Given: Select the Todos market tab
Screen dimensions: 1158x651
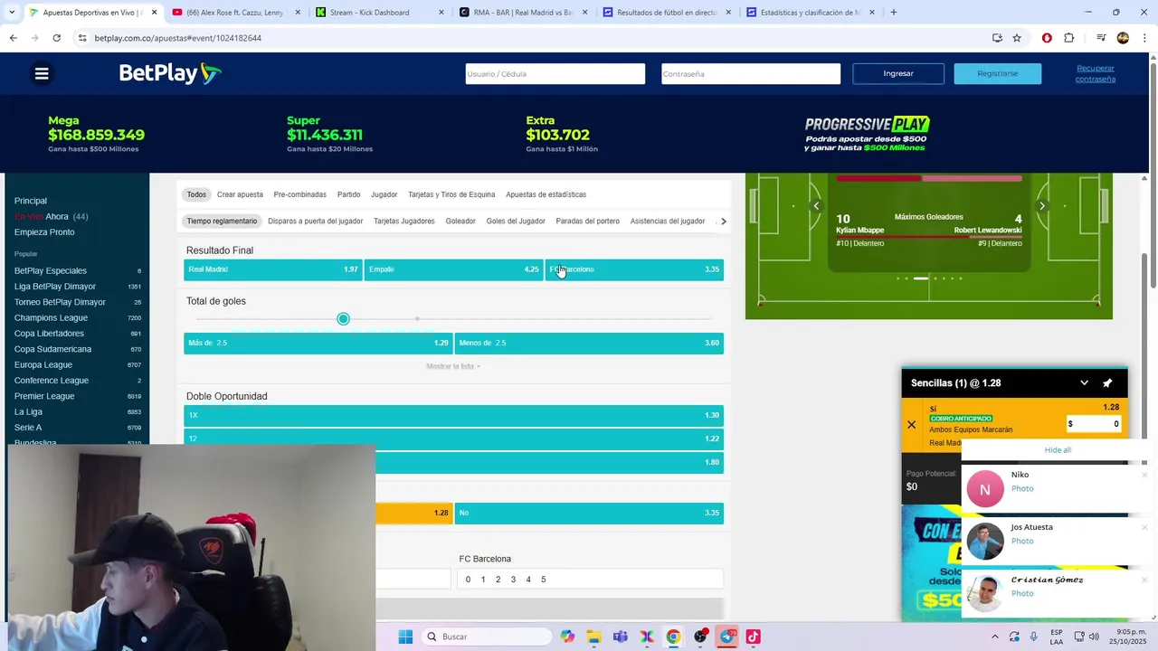Looking at the screenshot, I should pyautogui.click(x=196, y=194).
